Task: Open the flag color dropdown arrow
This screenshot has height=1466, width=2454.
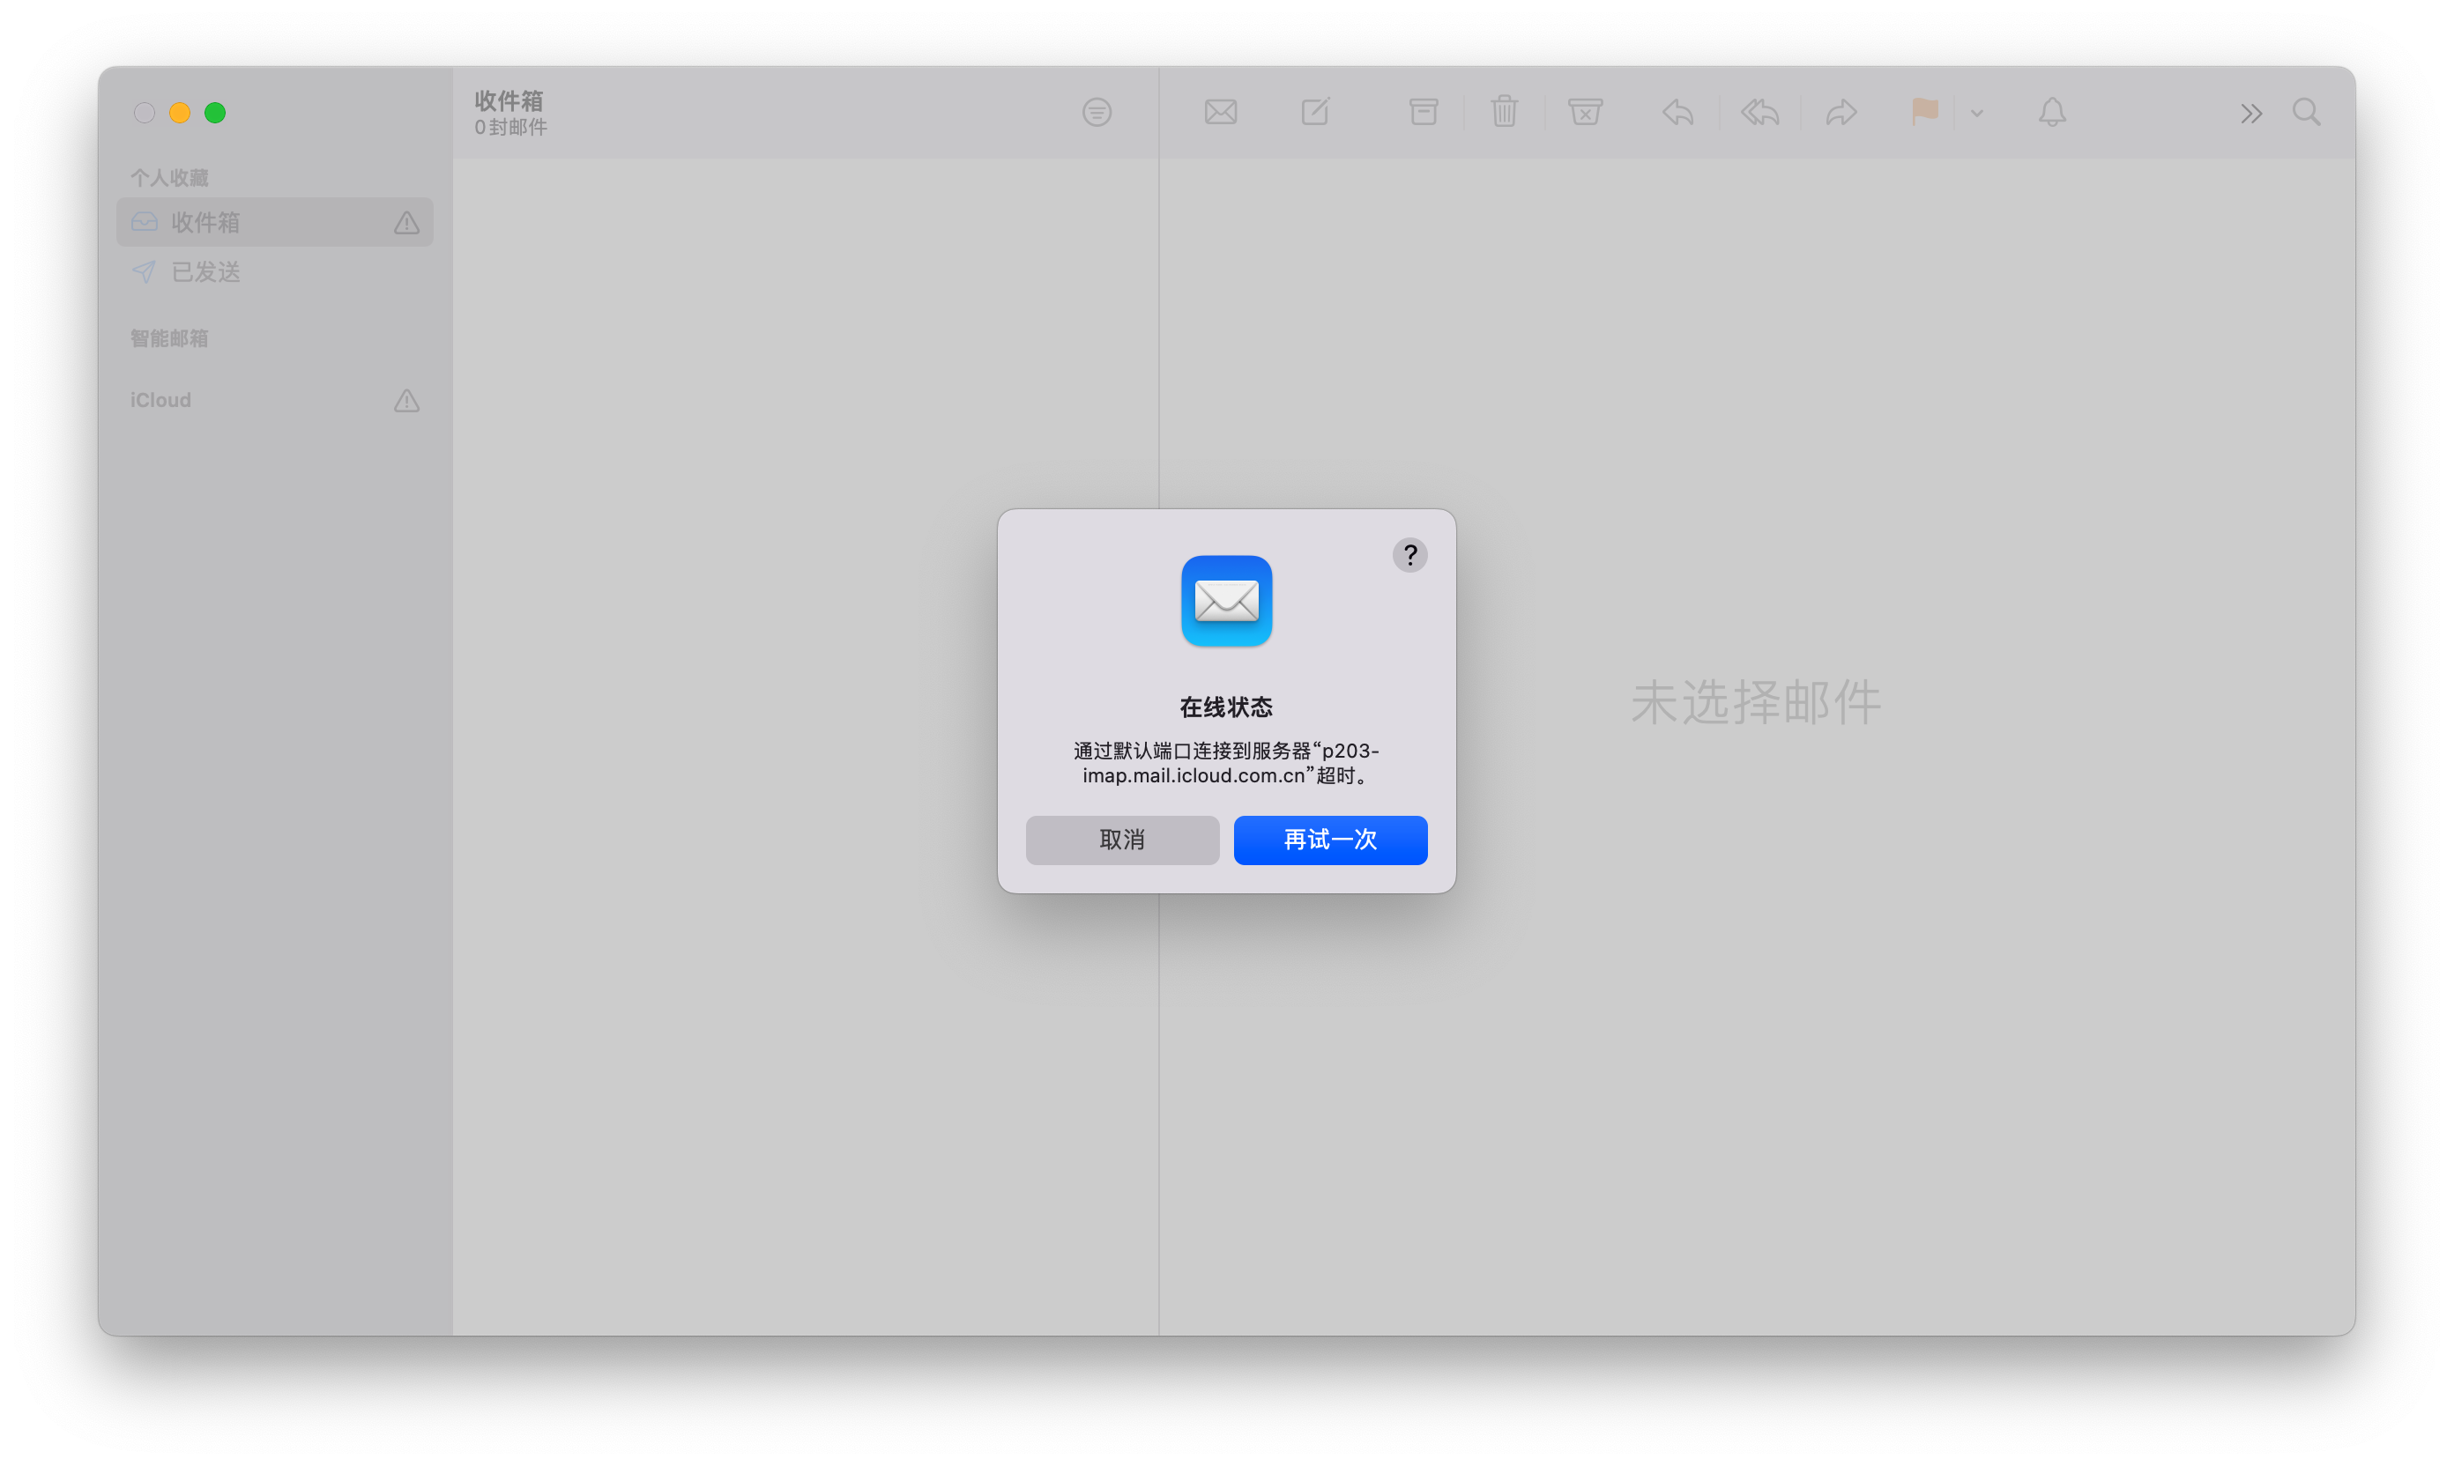Action: point(1976,114)
